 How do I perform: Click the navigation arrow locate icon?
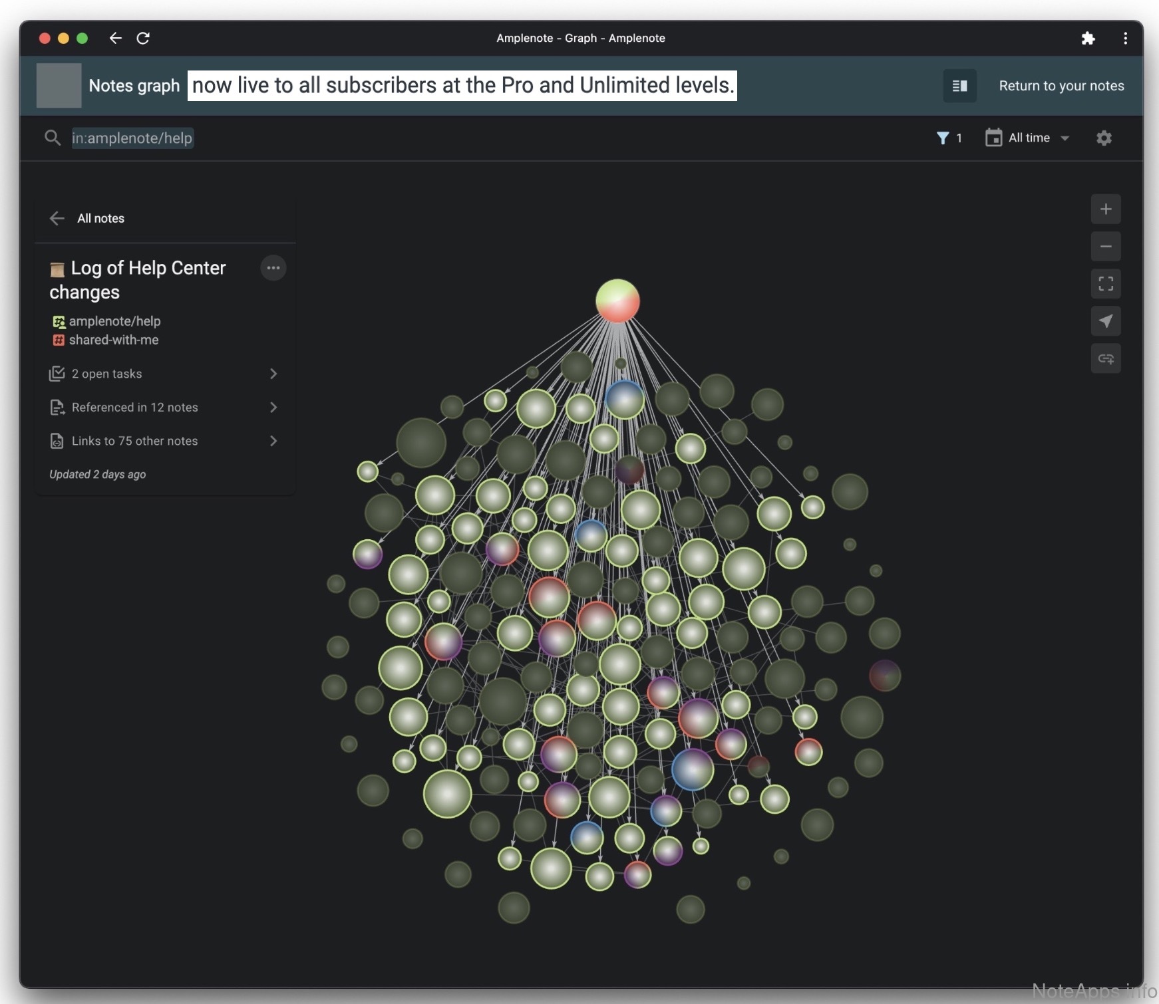coord(1105,321)
